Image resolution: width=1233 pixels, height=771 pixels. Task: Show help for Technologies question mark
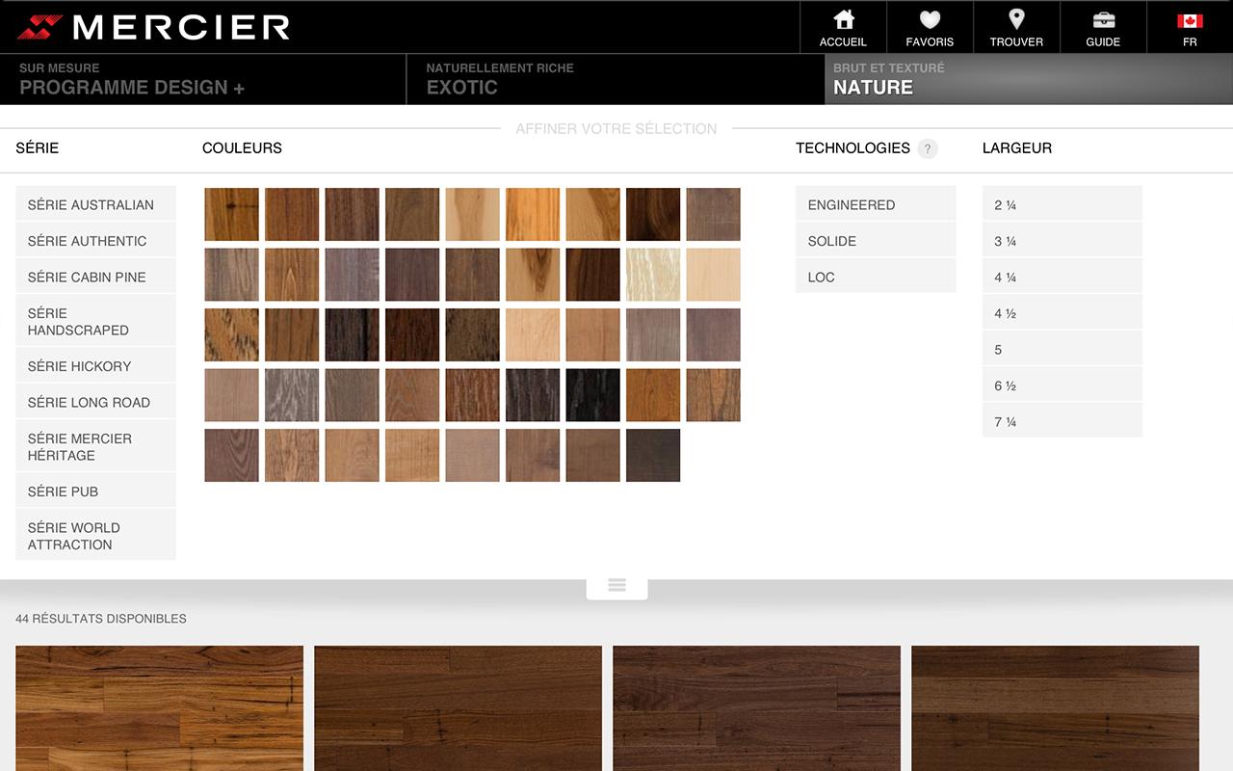[927, 148]
